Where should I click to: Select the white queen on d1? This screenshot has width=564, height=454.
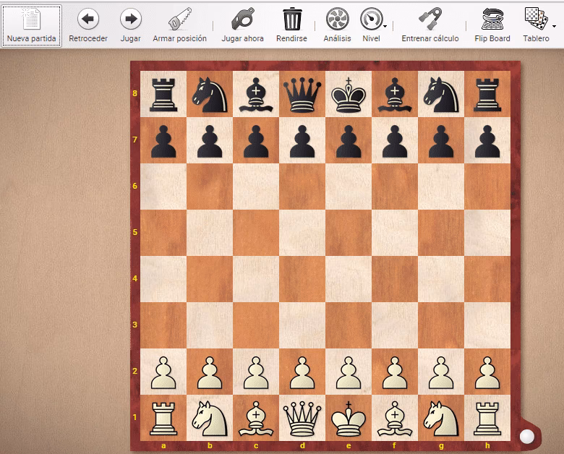[x=302, y=418]
